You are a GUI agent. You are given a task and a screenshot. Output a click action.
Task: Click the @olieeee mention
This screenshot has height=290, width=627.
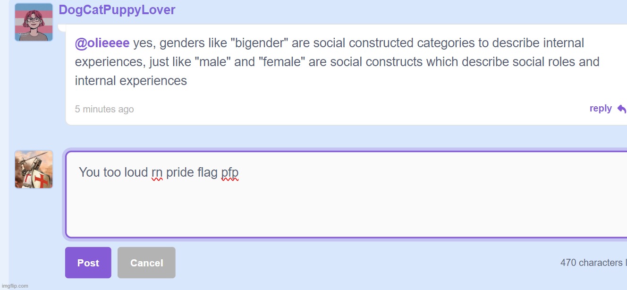click(x=102, y=43)
